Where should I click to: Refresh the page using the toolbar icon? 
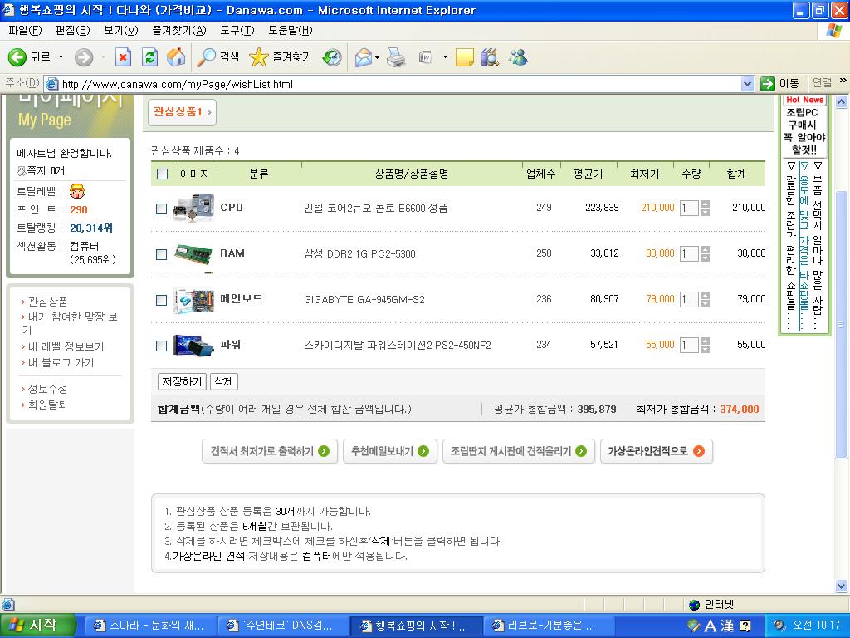point(149,57)
